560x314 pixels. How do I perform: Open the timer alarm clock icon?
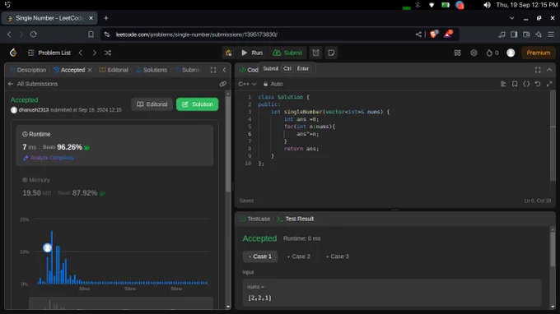[315, 53]
